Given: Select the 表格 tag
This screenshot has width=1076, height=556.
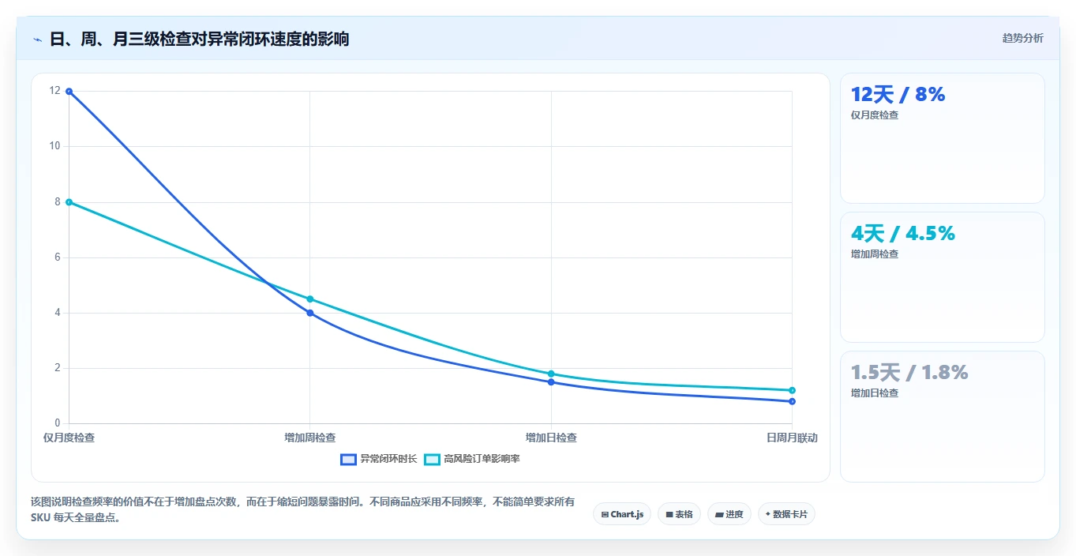Looking at the screenshot, I should point(679,514).
